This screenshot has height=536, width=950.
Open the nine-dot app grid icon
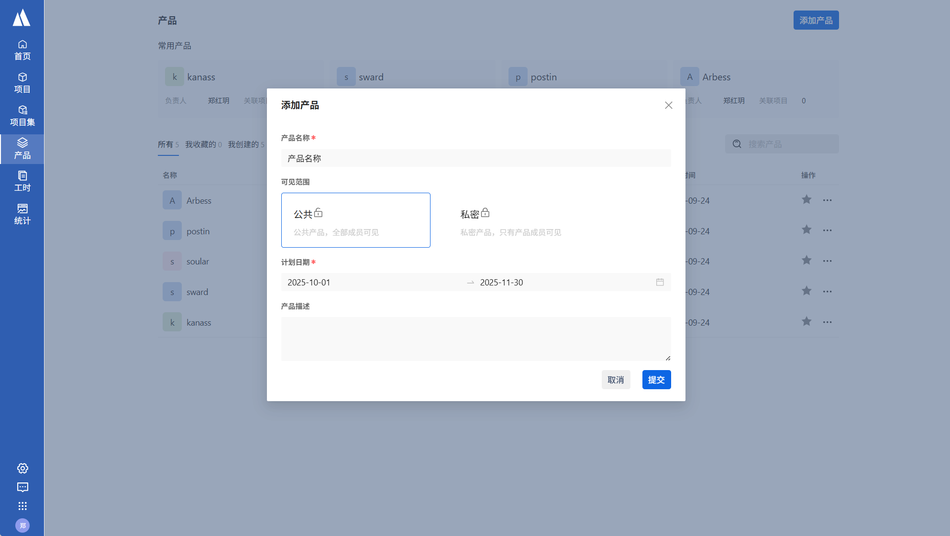22,506
